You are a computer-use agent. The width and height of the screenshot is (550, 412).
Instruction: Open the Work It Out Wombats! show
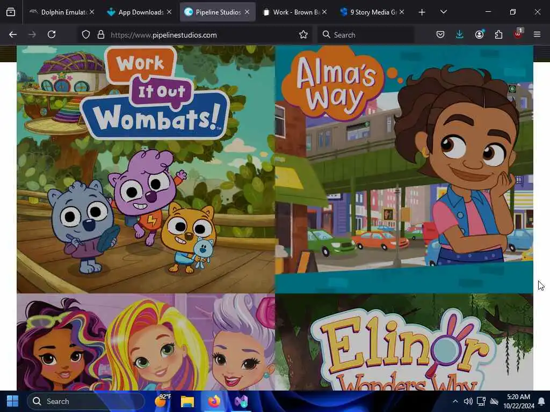click(146, 169)
